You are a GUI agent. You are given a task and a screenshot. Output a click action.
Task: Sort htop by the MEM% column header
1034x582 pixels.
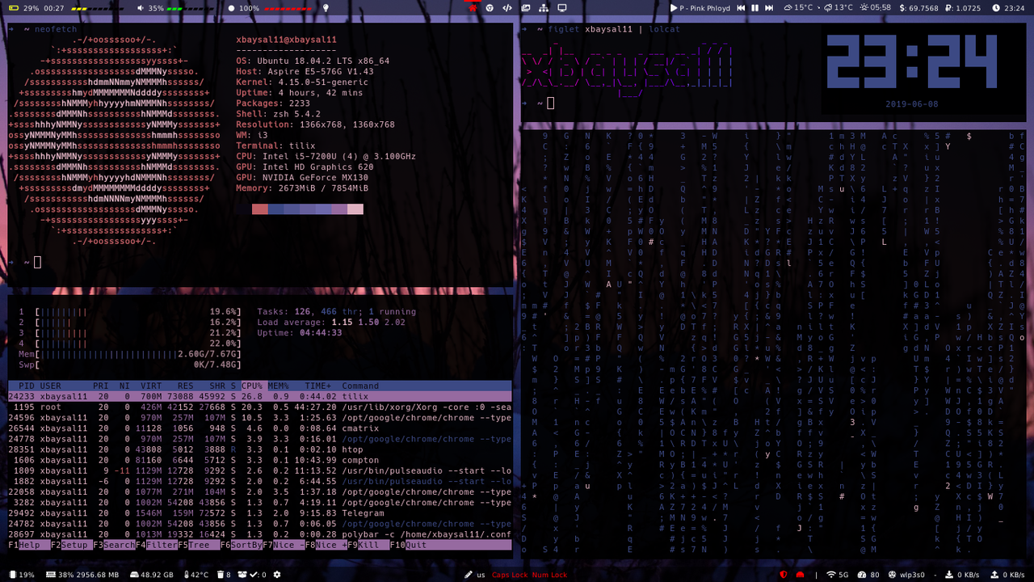(279, 386)
